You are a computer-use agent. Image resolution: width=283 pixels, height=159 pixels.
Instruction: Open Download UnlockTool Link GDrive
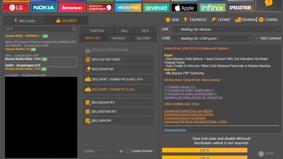tap(189, 114)
